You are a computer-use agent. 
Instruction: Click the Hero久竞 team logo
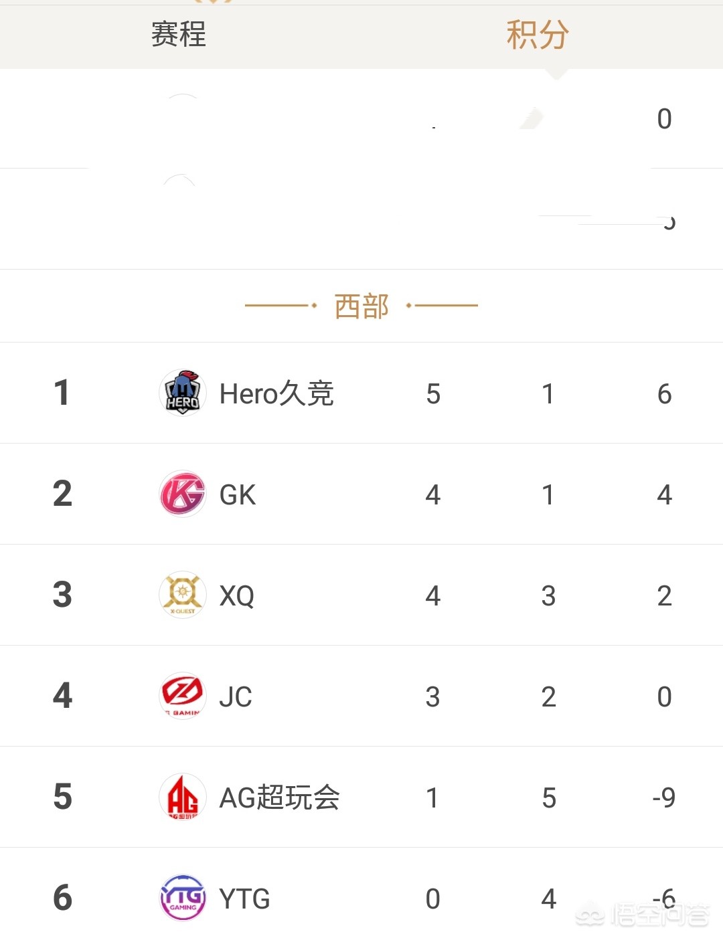(x=182, y=393)
